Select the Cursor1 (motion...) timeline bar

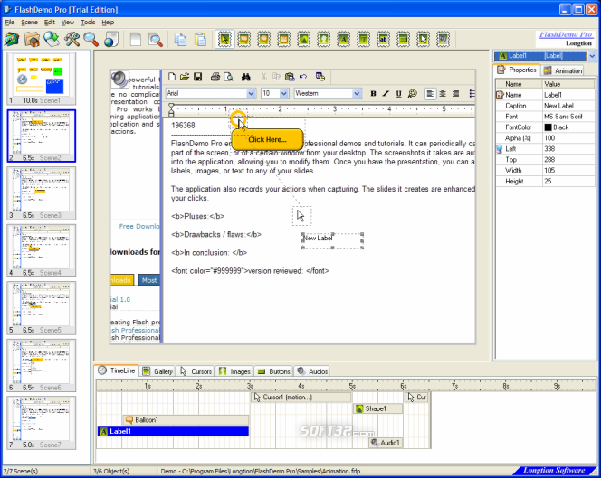(x=300, y=398)
